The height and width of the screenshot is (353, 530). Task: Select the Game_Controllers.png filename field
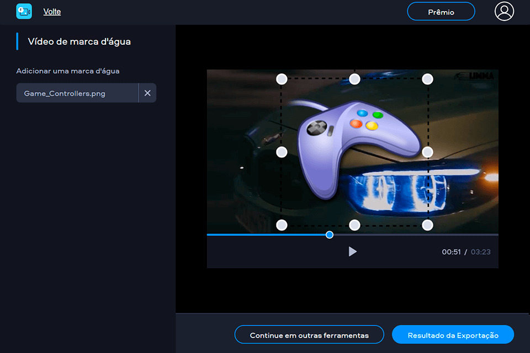pos(77,93)
